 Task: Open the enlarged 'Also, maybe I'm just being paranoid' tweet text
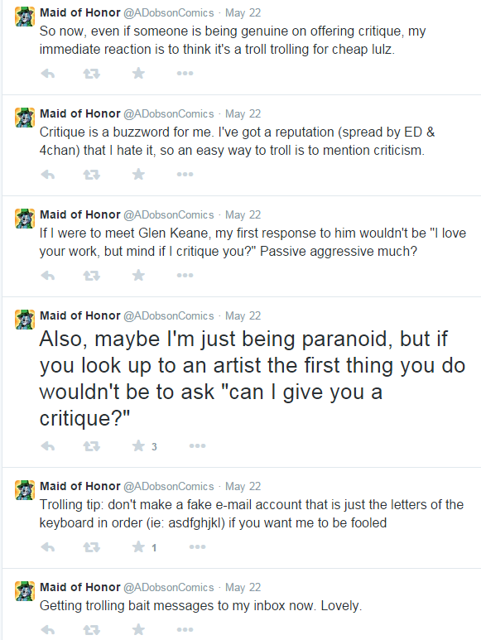click(x=253, y=378)
